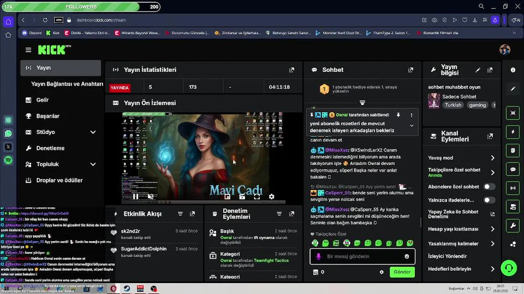The width and height of the screenshot is (524, 294).
Task: Open Spotify in browser sidebar
Action: (8, 160)
